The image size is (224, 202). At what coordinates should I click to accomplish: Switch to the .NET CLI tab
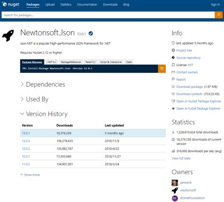(x=52, y=62)
